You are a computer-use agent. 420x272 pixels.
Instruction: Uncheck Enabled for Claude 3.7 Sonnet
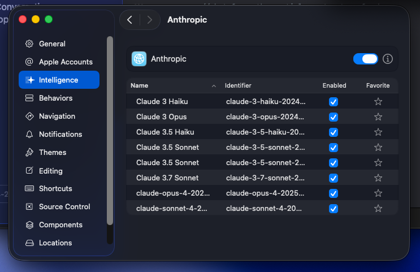pos(334,178)
